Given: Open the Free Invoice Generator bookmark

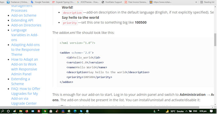Looking at the screenshot, I should 136,2.
